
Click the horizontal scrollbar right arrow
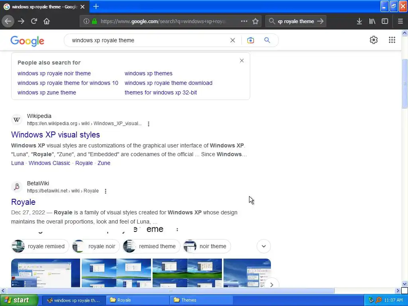(x=398, y=290)
